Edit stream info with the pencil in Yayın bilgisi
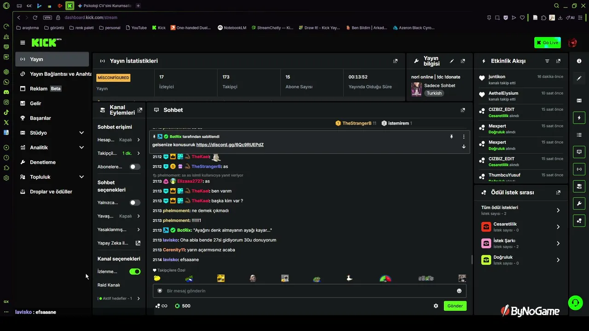Image resolution: width=589 pixels, height=331 pixels. (x=452, y=61)
